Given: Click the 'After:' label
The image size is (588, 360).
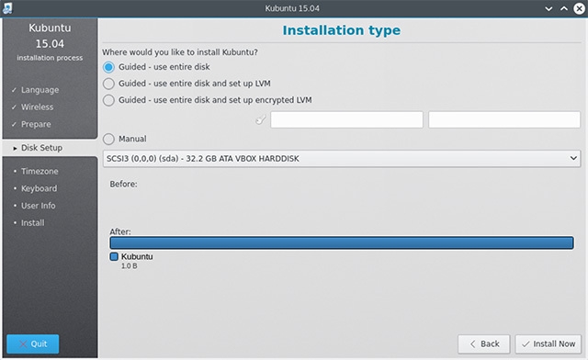Looking at the screenshot, I should point(120,231).
